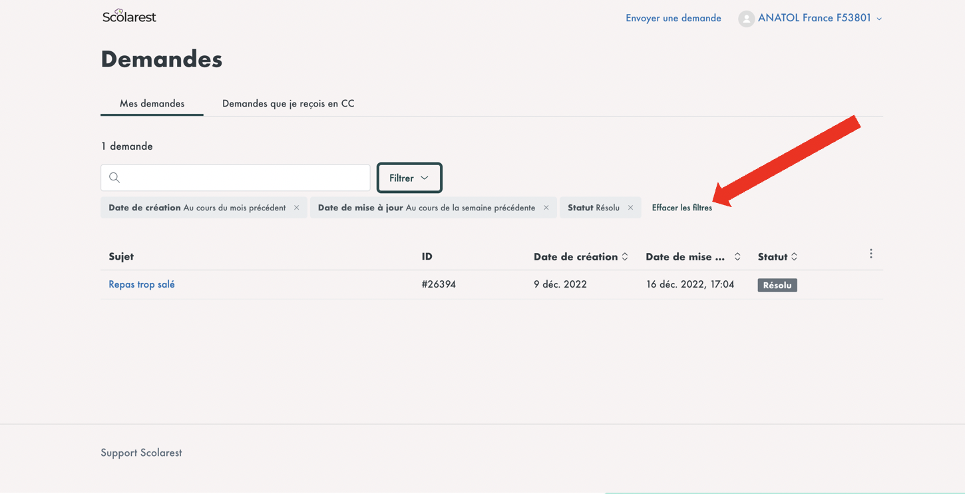The width and height of the screenshot is (965, 494).
Task: Click the search magnifier icon
Action: tap(114, 178)
